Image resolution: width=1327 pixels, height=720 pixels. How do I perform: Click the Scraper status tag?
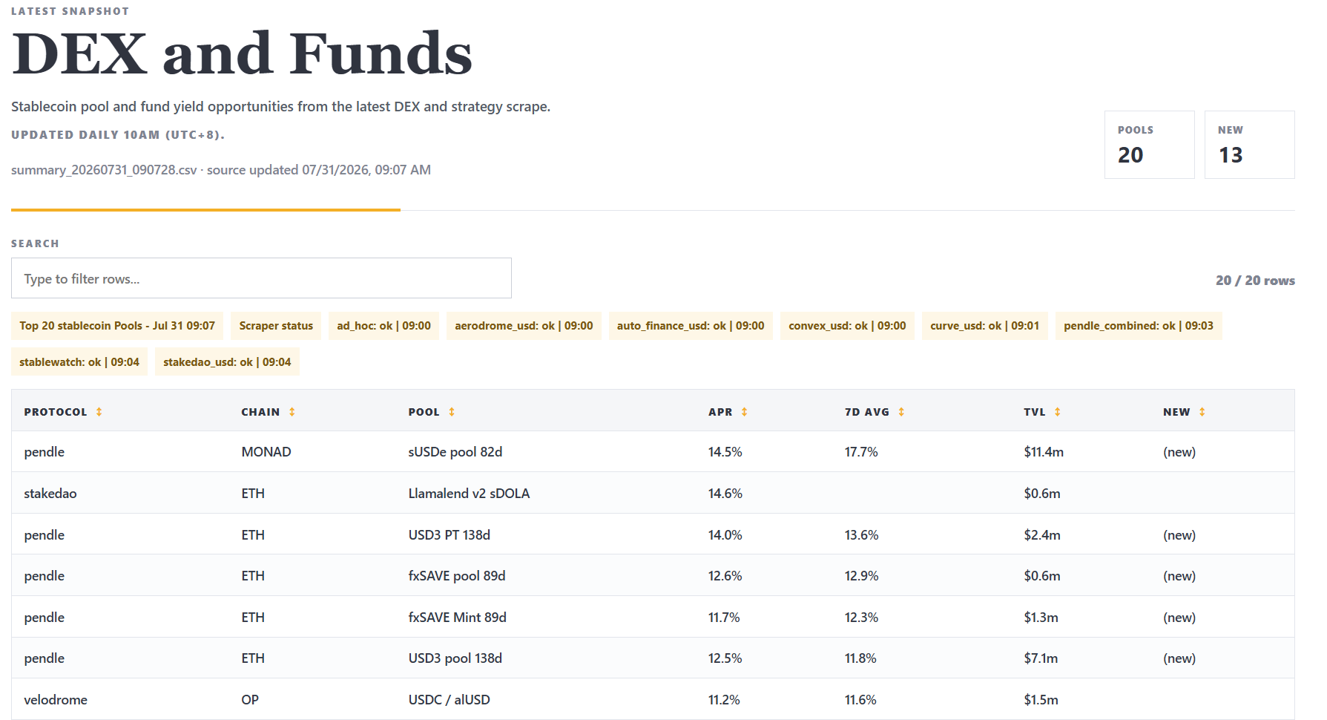point(276,326)
